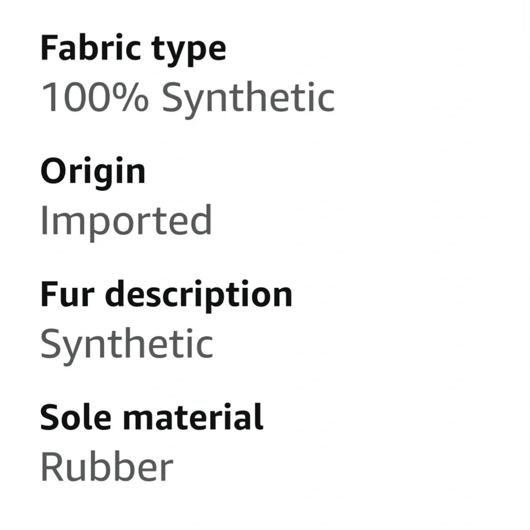Click the capital I in Imported

tap(43, 220)
